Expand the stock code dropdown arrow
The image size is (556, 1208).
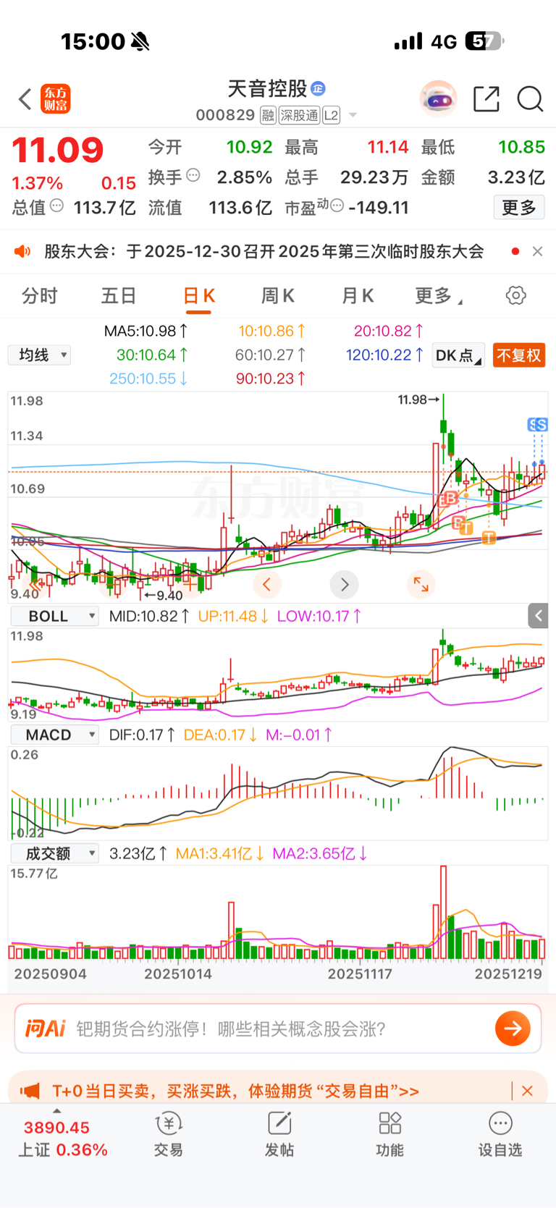[x=353, y=115]
